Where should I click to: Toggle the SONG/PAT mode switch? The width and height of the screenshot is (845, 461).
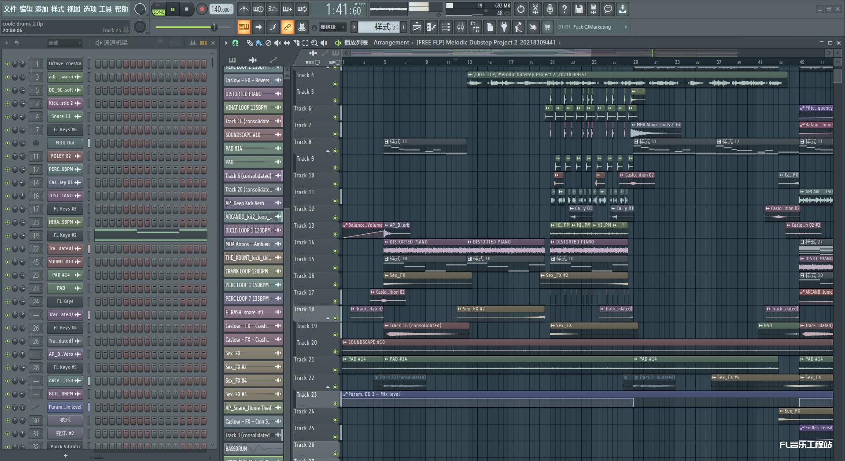[x=159, y=9]
